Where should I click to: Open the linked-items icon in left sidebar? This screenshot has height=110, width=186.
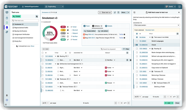[7, 32]
